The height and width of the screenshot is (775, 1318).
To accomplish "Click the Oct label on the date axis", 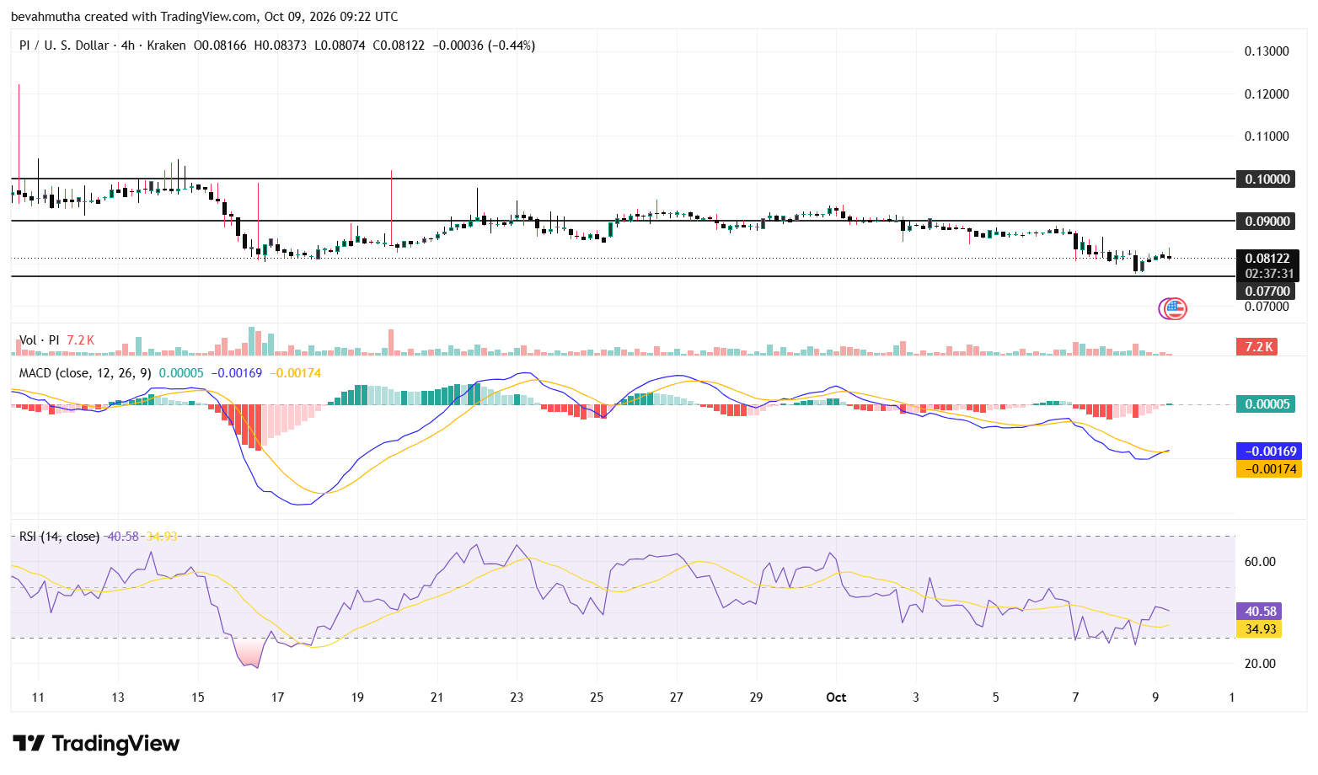I will [836, 697].
